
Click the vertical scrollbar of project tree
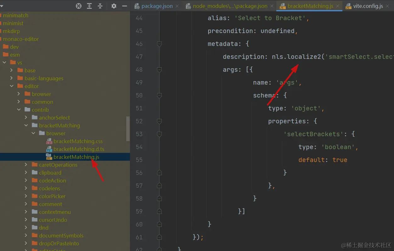tap(128, 129)
